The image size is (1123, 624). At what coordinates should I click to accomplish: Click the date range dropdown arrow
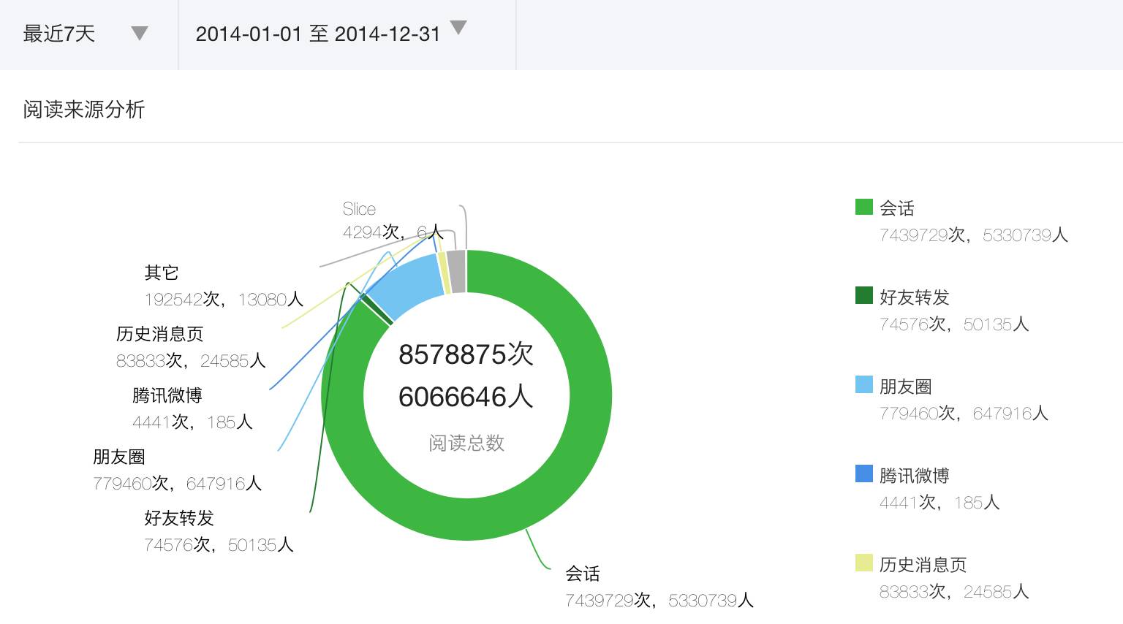pyautogui.click(x=458, y=28)
